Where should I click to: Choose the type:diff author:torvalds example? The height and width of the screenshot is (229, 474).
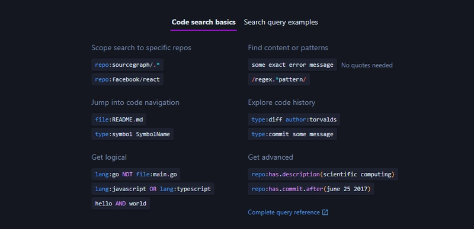[x=294, y=120]
